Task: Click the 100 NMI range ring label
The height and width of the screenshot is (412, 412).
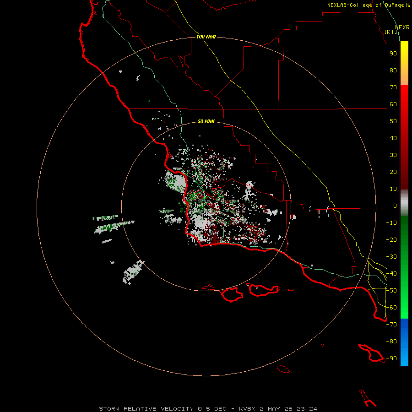Action: [x=206, y=37]
